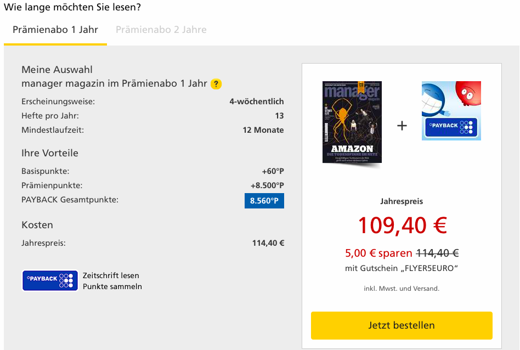The width and height of the screenshot is (520, 350).
Task: Open the manager magazin cover image
Action: pyautogui.click(x=352, y=122)
